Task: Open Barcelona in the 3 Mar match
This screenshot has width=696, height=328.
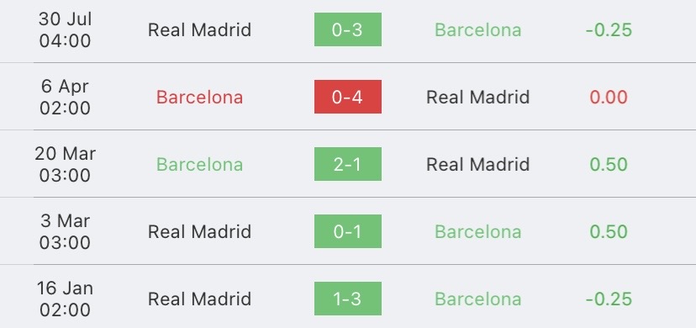Action: point(478,231)
